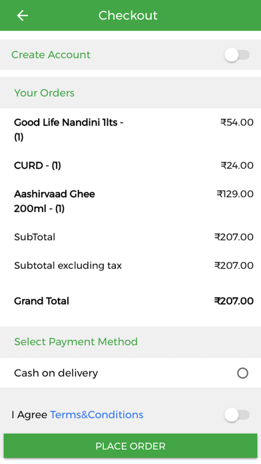Viewport: 261px width, 464px height.
Task: Tap Subtotal excluding tax row
Action: 130,265
